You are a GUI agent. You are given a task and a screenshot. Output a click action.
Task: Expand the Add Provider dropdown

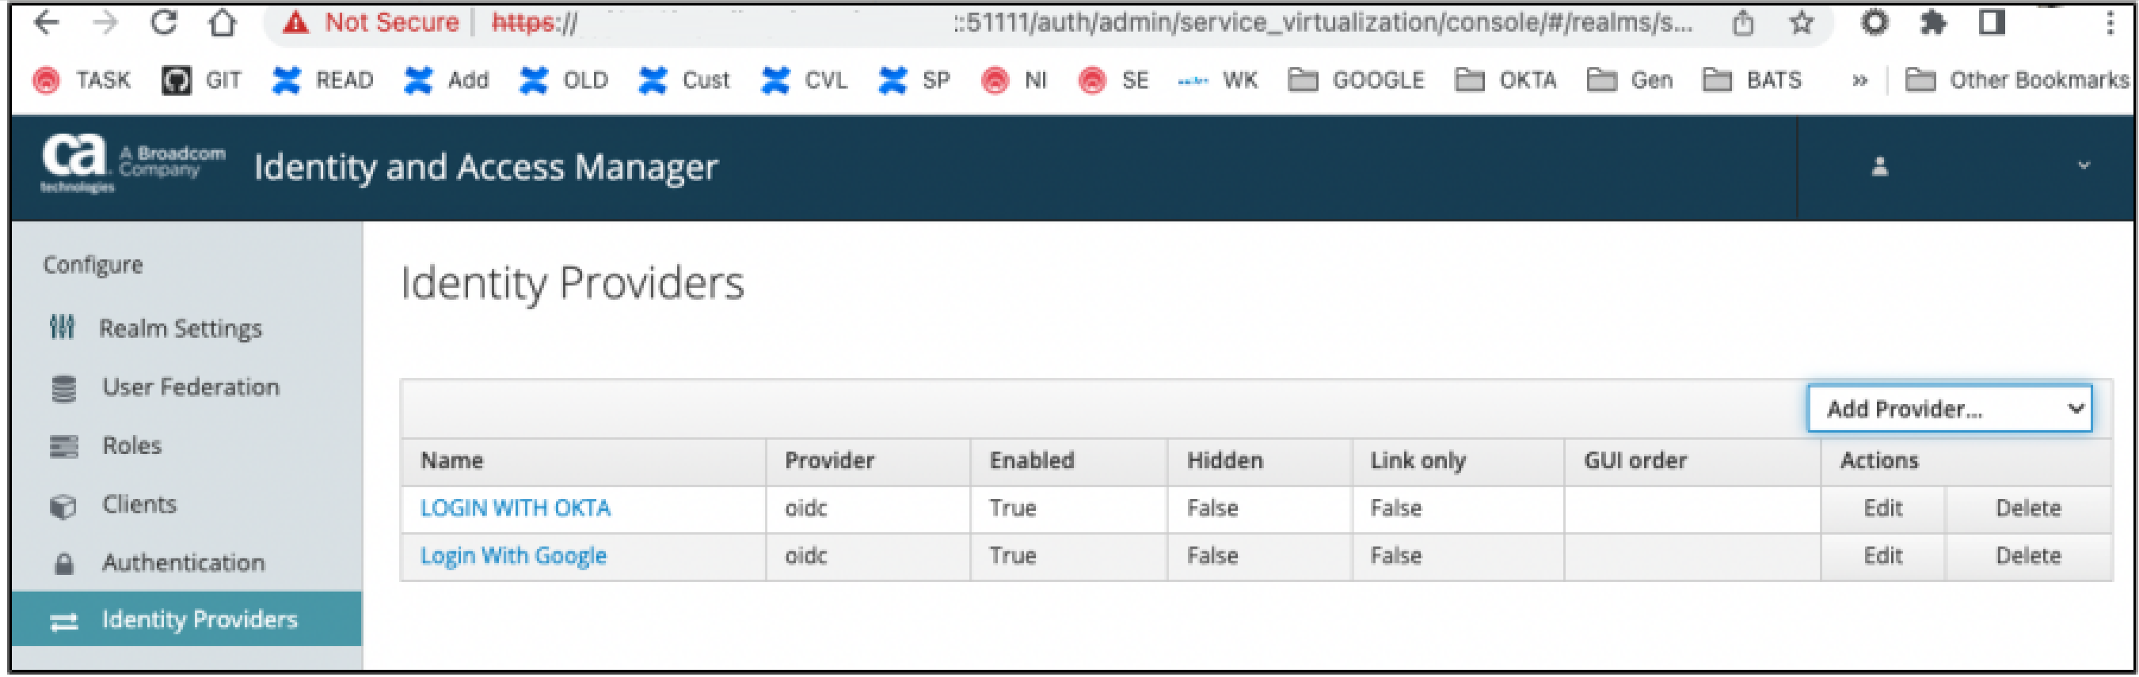pyautogui.click(x=1949, y=409)
